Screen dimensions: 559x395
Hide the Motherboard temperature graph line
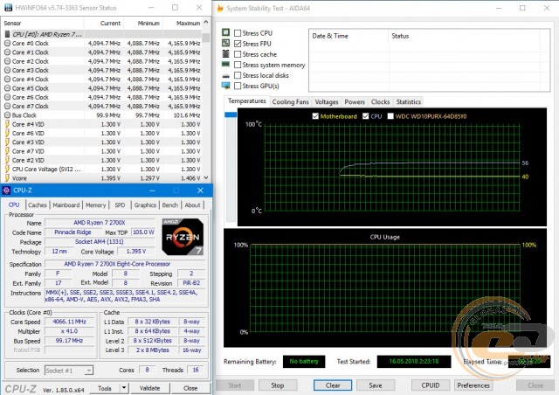pos(315,116)
